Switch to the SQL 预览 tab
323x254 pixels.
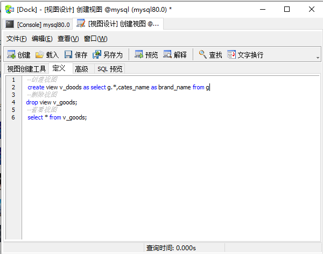coord(110,69)
